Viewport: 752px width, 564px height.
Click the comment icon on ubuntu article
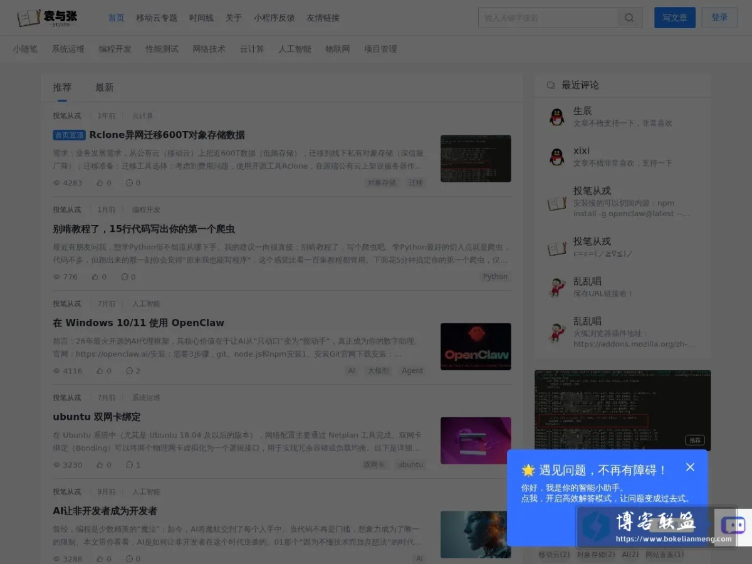(129, 465)
